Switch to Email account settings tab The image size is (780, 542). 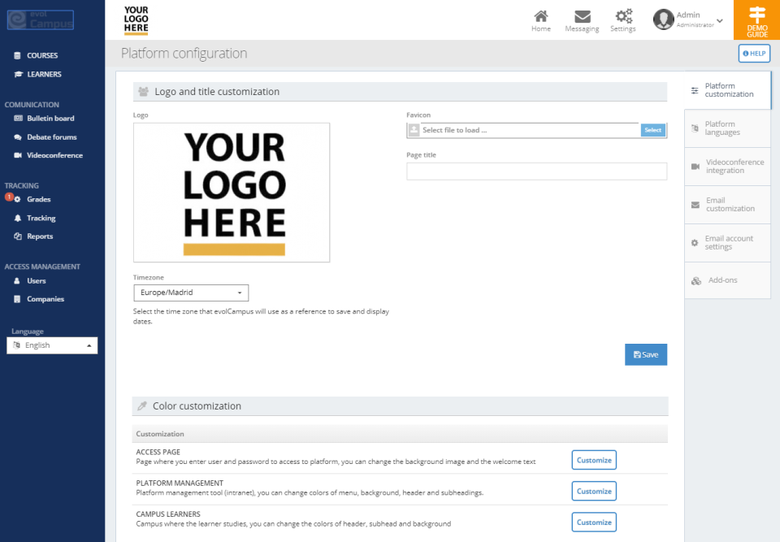coord(727,243)
